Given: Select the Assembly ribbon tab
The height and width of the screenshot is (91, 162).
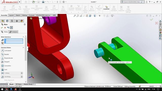Looking at the screenshot, I should point(4,15).
